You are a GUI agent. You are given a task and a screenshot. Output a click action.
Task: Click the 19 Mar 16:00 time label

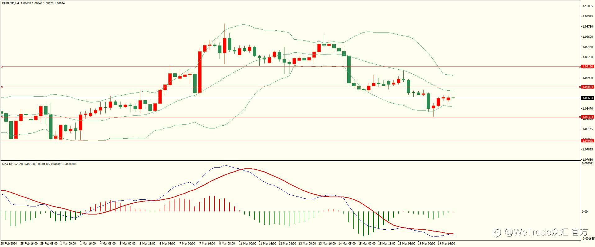pyautogui.click(x=446, y=244)
